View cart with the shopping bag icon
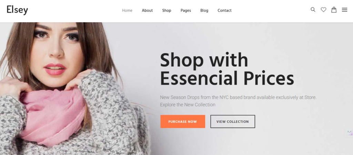353x155 pixels. (x=334, y=10)
